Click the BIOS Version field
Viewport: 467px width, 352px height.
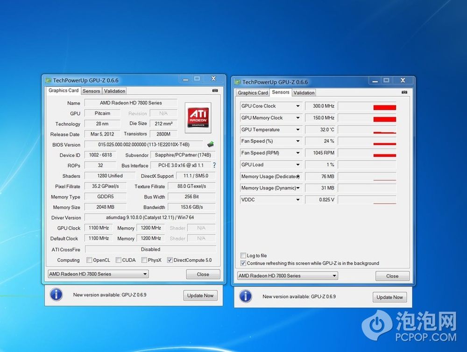click(144, 144)
